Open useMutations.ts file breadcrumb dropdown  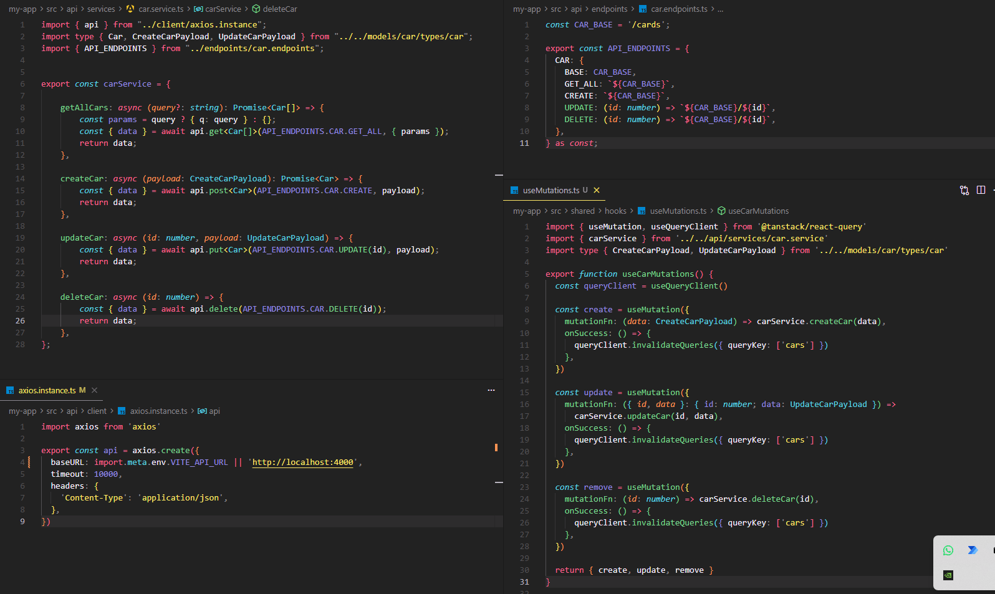(678, 211)
